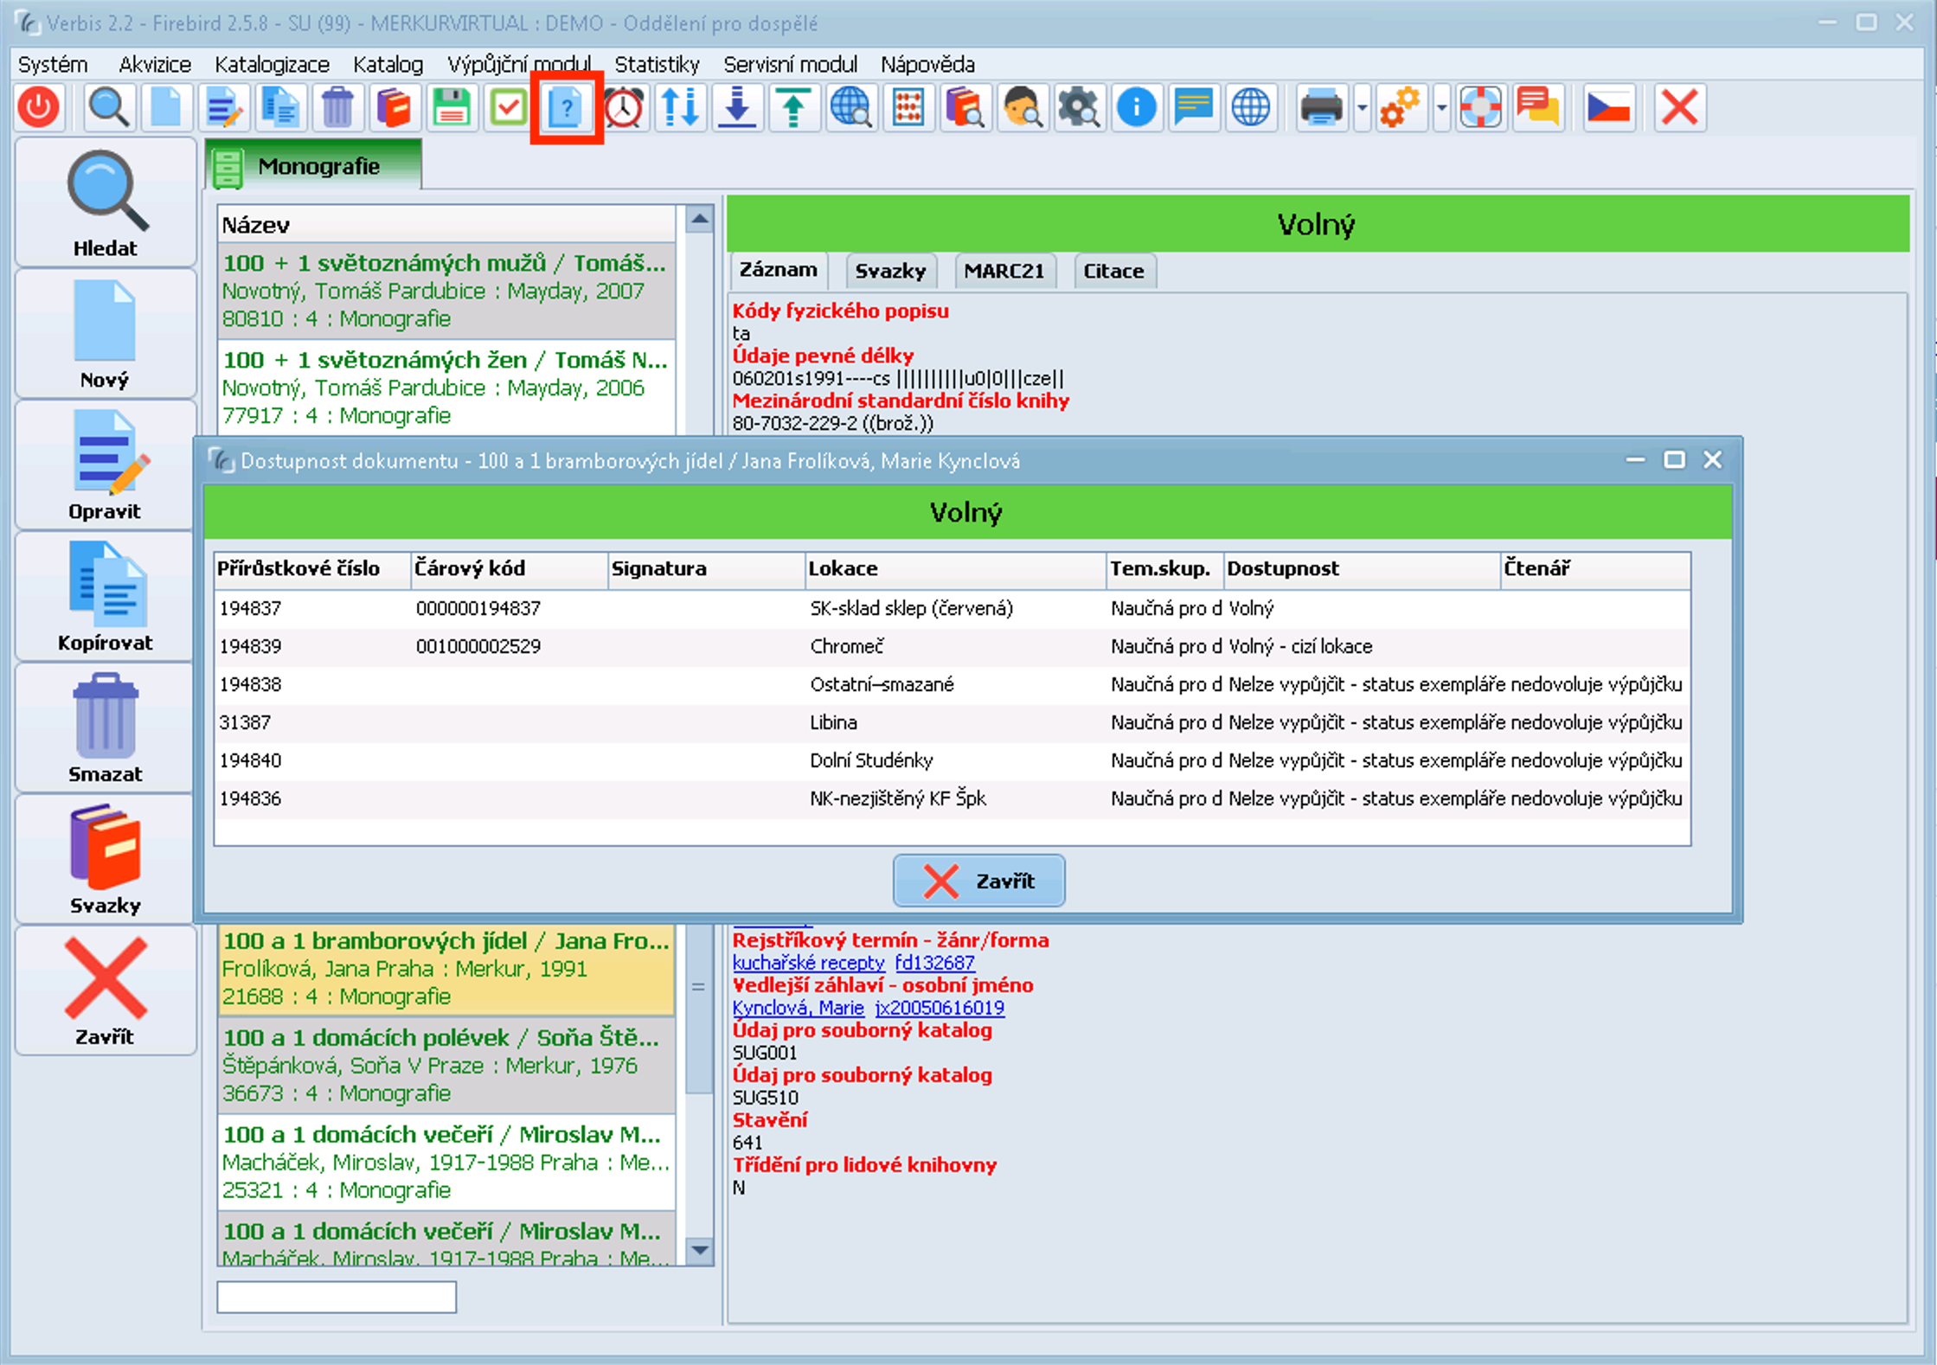Open the Nápověda menu
The height and width of the screenshot is (1365, 1937).
point(927,64)
